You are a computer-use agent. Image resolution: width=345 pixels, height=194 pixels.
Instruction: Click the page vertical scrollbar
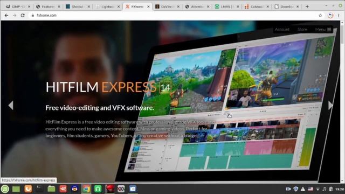342,101
